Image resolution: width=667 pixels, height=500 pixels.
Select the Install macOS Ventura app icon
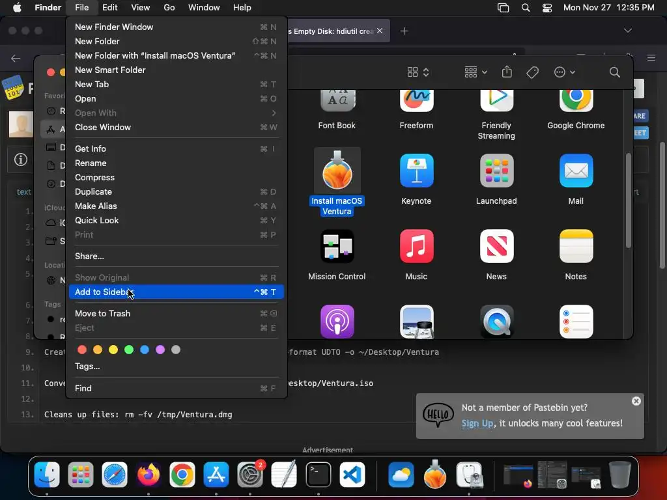[x=337, y=171]
